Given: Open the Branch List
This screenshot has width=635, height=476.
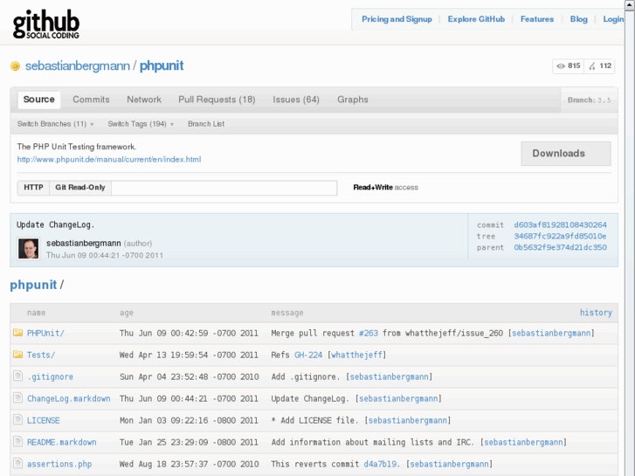Looking at the screenshot, I should click(x=206, y=124).
